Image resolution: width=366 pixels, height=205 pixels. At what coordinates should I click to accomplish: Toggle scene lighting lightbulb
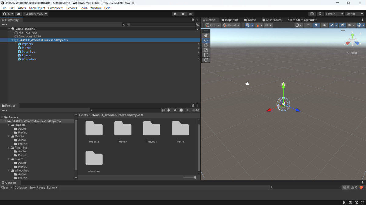click(x=316, y=25)
